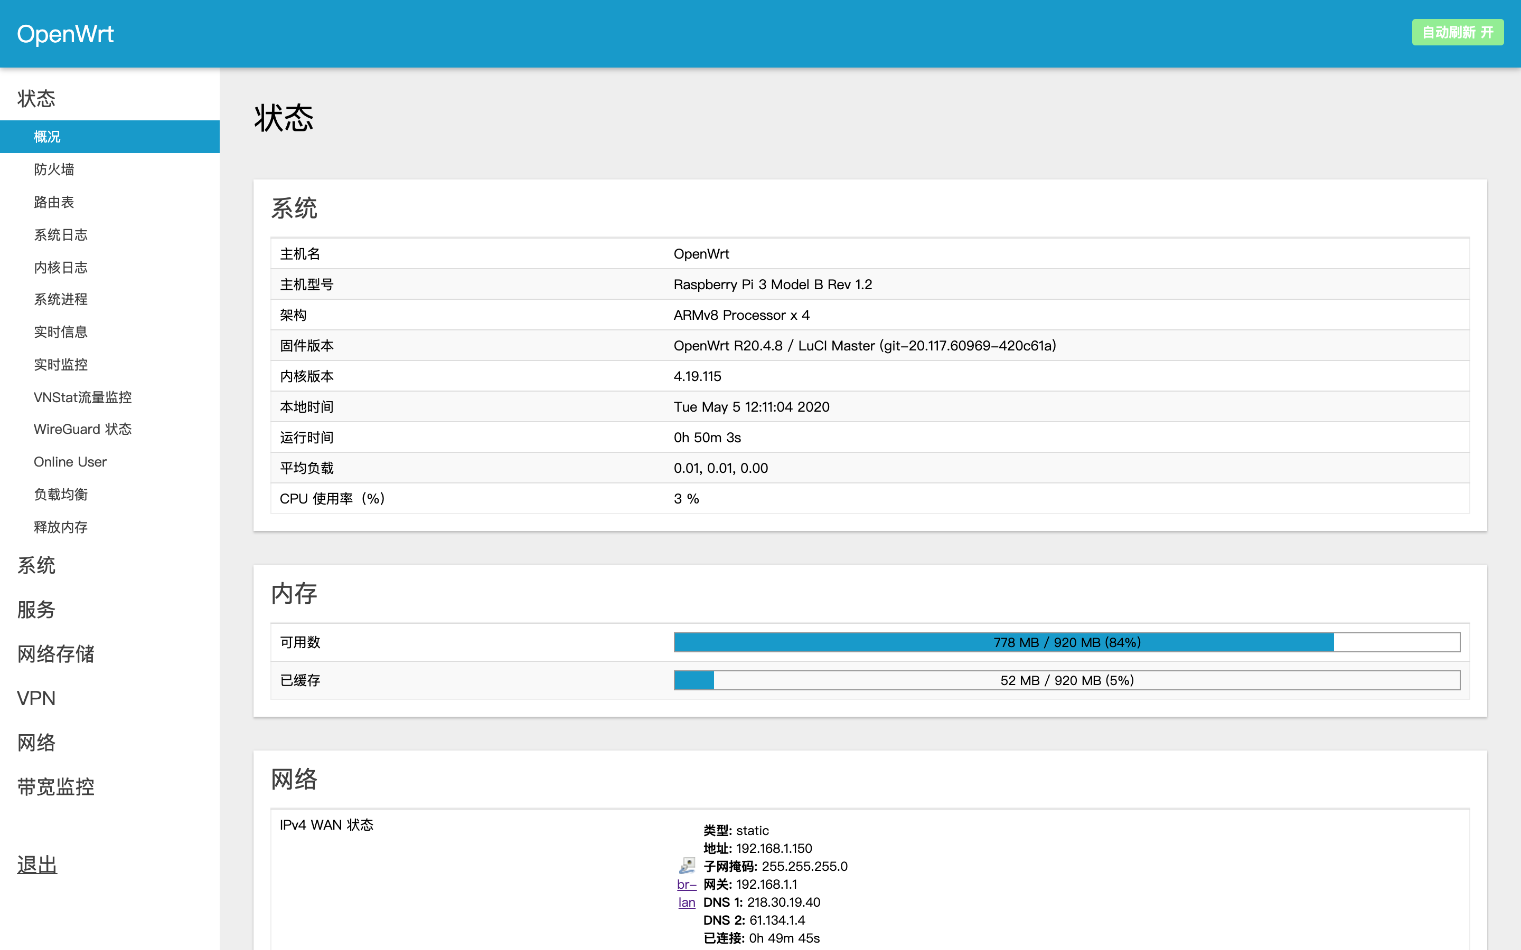Viewport: 1521px width, 950px height.
Task: Open the 路由表 routing table page
Action: 54,202
